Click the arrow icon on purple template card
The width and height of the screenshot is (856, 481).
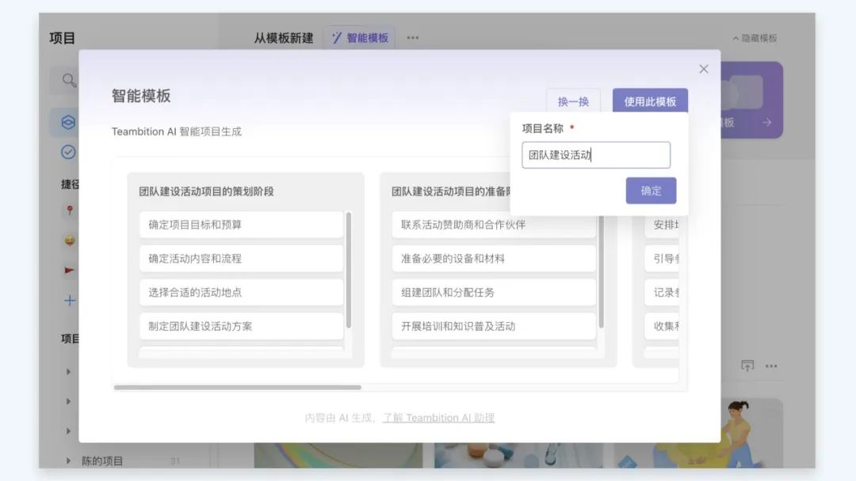[766, 123]
